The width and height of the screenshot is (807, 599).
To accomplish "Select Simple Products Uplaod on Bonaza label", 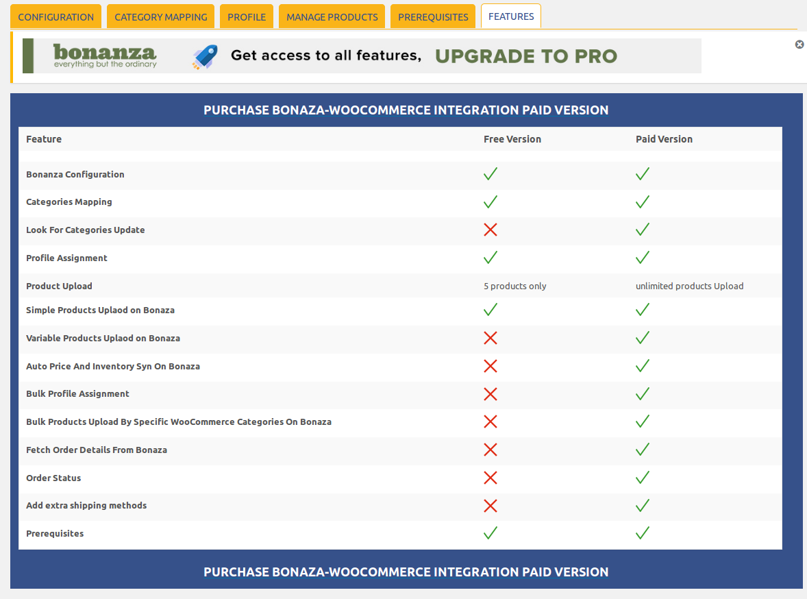I will (x=100, y=310).
